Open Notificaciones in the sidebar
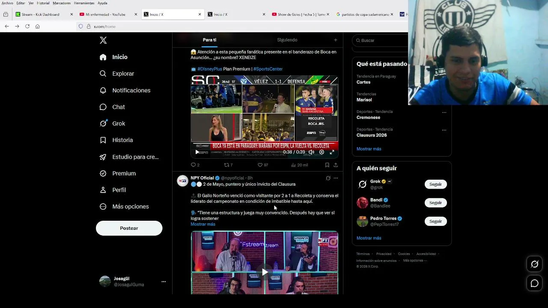Image resolution: width=548 pixels, height=308 pixels. 125,90
